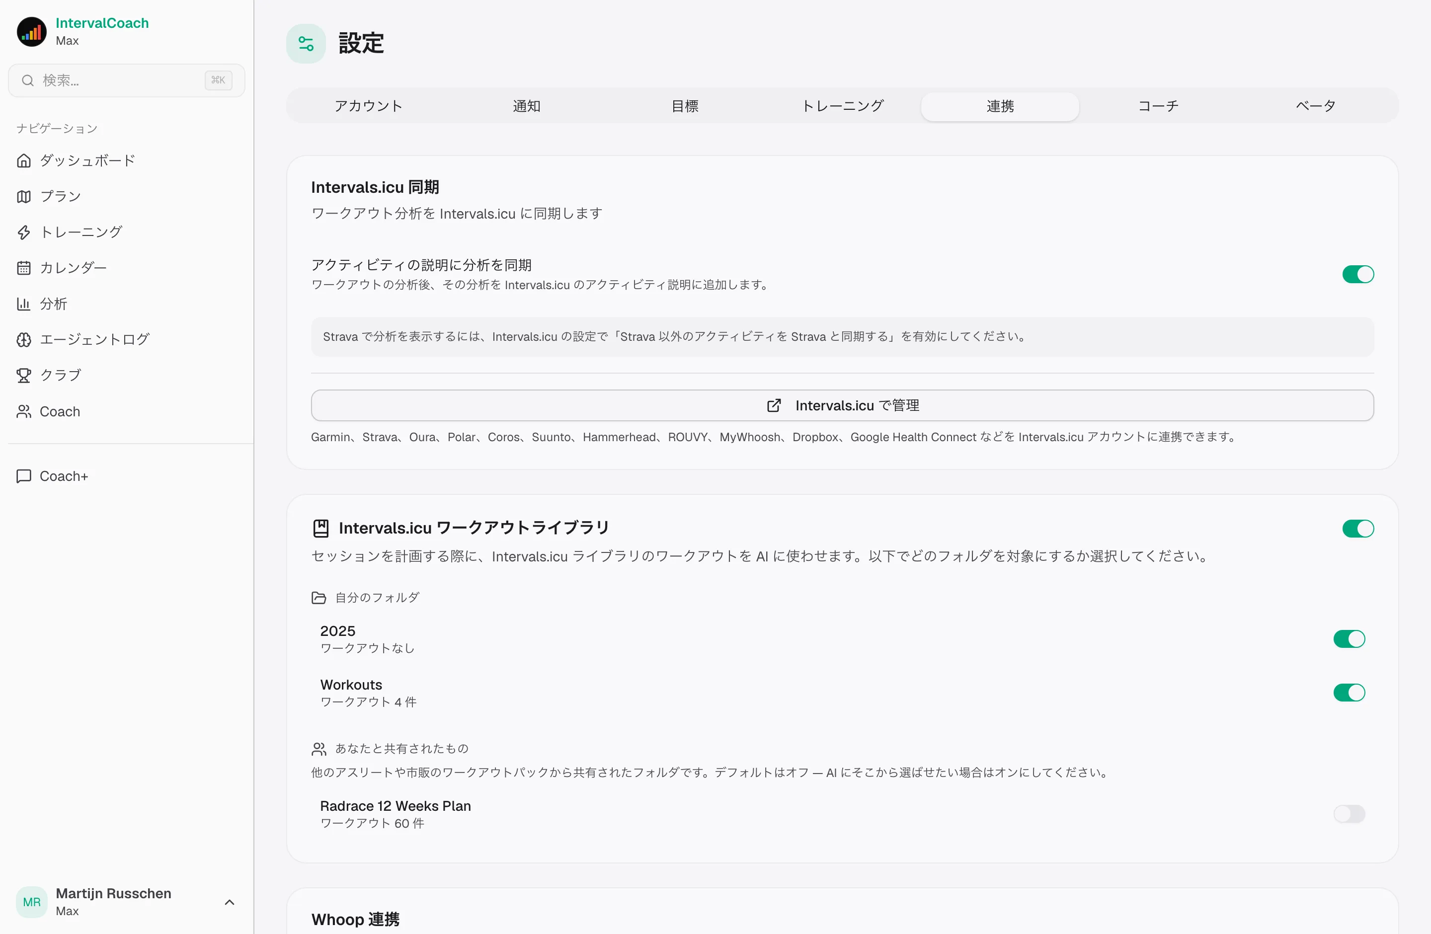Viewport: 1431px width, 934px height.
Task: Disable the Intervals.icu ワークアウトライブラリ switch
Action: pos(1357,529)
